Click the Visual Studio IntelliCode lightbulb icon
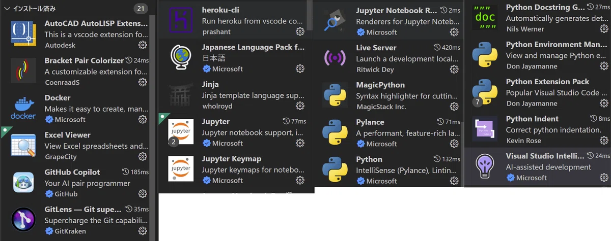 tap(484, 166)
